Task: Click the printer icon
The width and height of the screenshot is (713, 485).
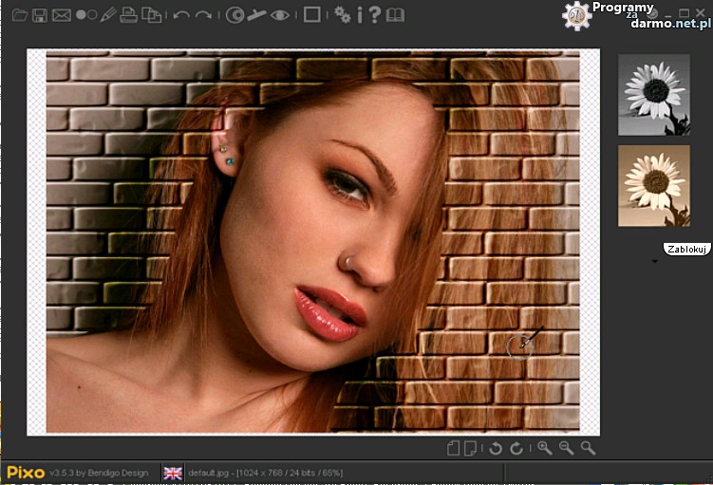Action: (129, 15)
